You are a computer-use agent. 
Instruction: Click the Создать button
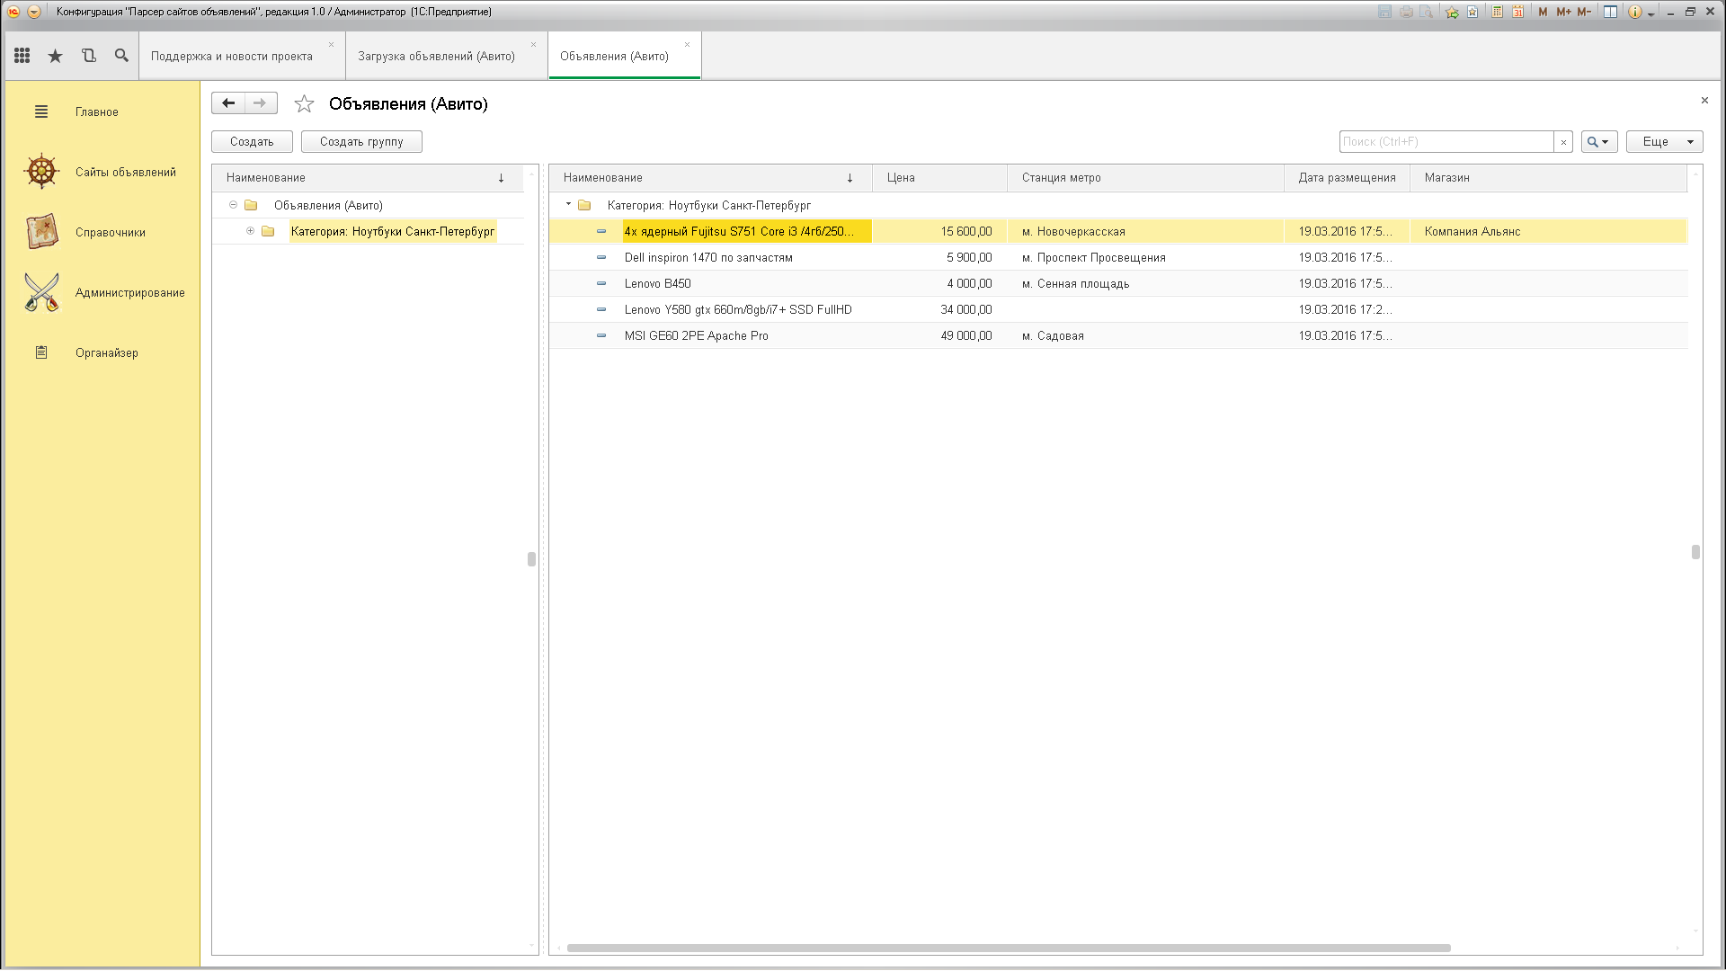[x=252, y=141]
